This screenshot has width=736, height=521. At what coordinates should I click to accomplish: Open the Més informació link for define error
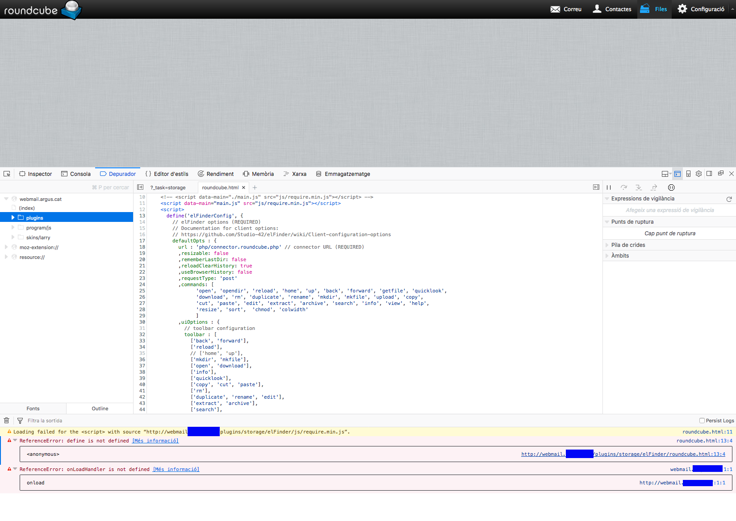click(x=155, y=441)
